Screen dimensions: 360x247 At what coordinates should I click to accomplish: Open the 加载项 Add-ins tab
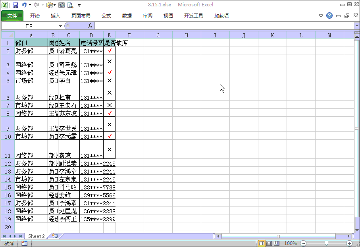tap(221, 15)
